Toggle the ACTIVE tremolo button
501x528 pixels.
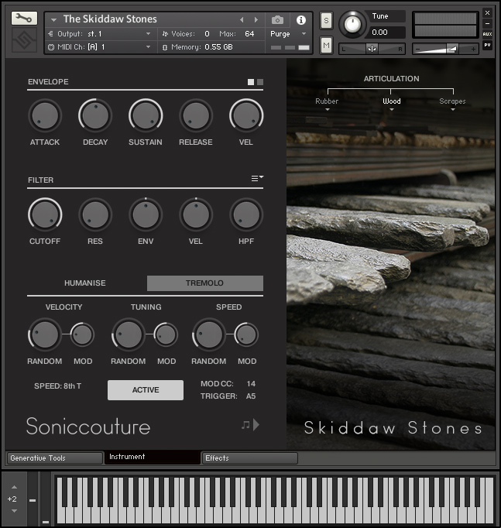coord(146,390)
